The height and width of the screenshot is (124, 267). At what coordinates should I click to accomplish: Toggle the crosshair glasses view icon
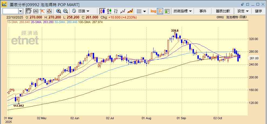point(36,11)
